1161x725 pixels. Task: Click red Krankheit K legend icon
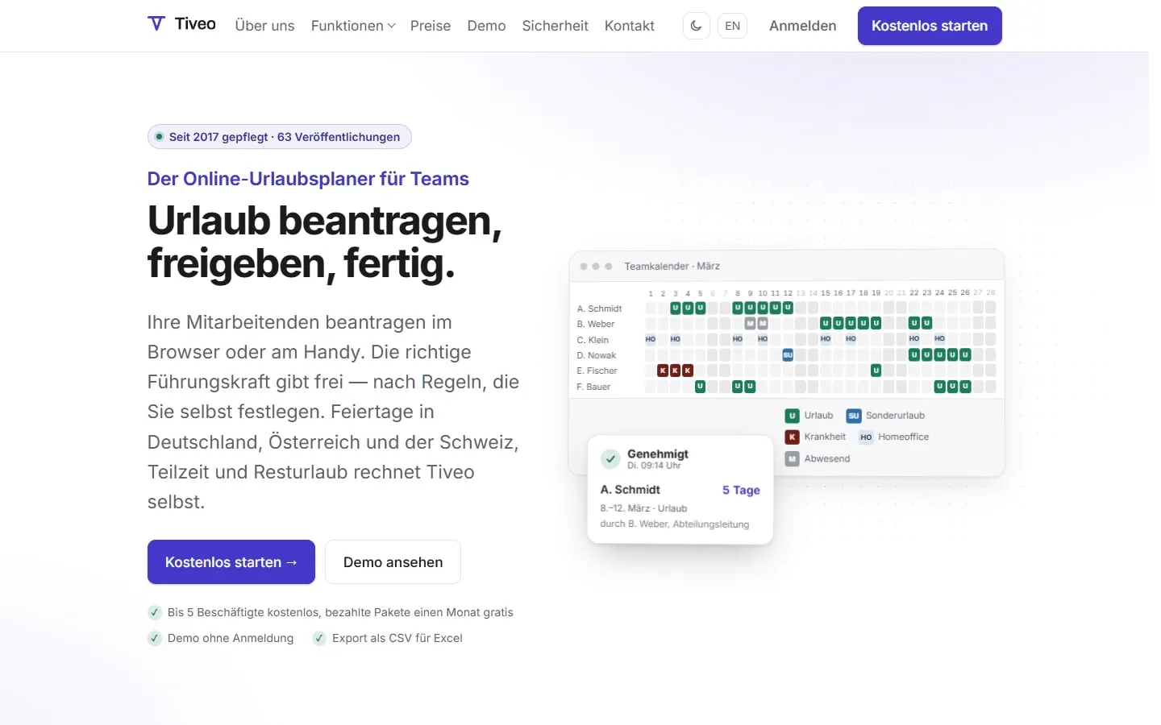792,437
